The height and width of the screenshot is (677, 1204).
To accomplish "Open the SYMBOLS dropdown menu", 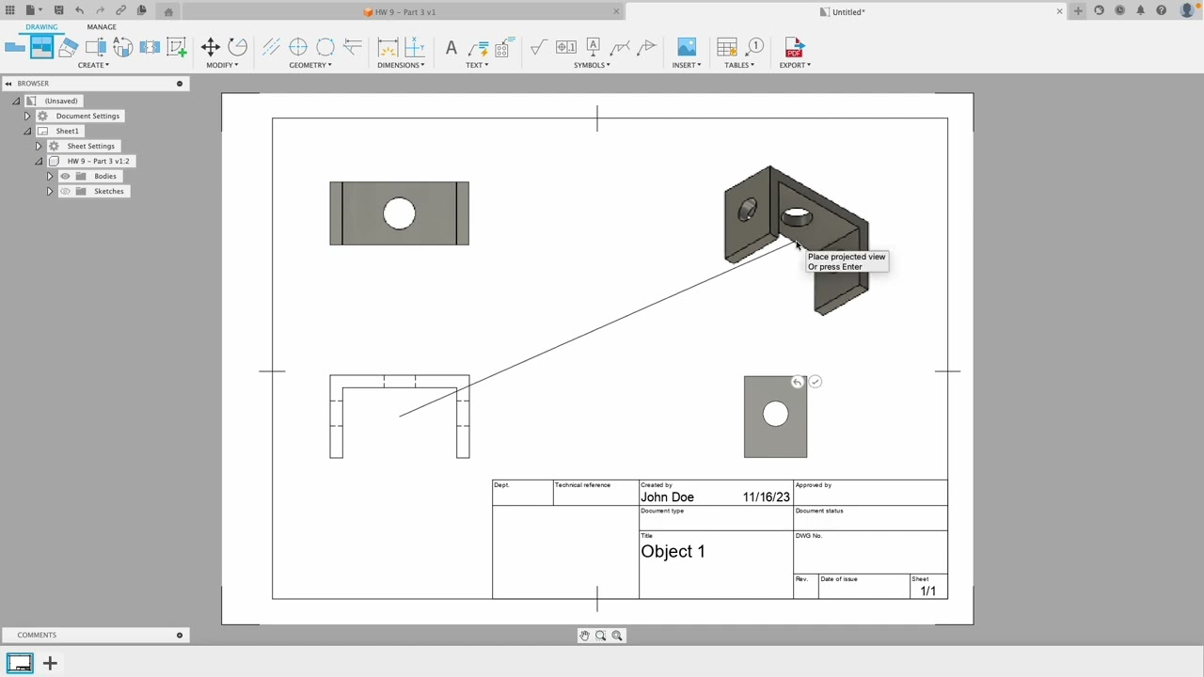I will tap(593, 65).
